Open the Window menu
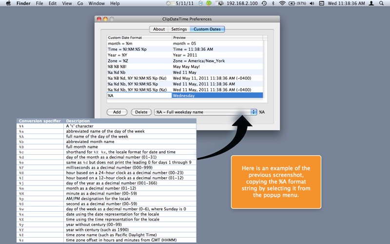The height and width of the screenshot is (244, 390). [97, 3]
